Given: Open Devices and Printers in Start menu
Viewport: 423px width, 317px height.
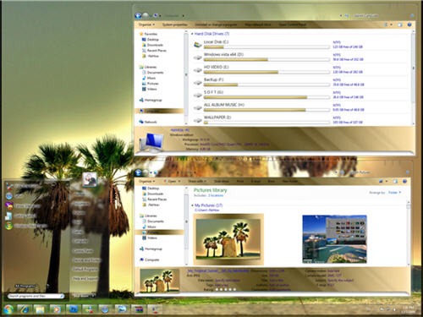Looking at the screenshot, I should [x=86, y=260].
